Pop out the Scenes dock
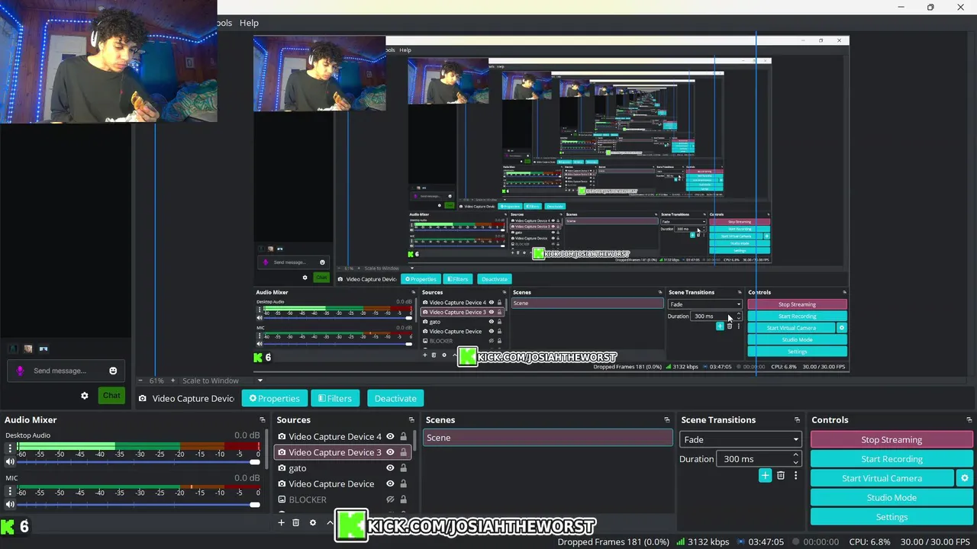 click(x=668, y=420)
